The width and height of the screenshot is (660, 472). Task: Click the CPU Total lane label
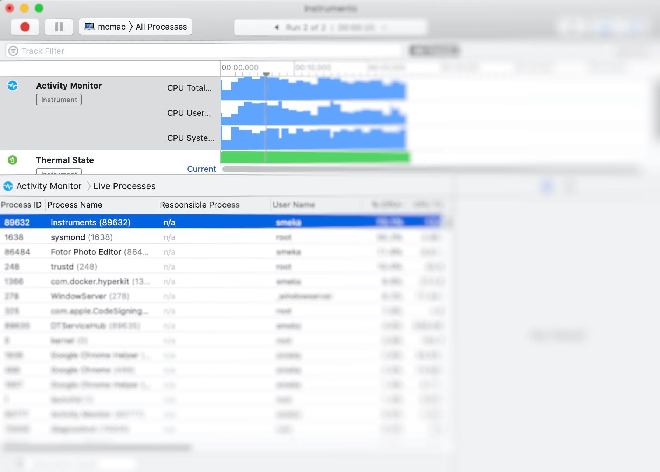pos(189,88)
